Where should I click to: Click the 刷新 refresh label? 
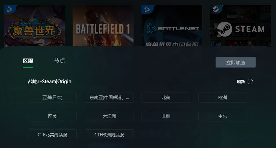(241, 81)
